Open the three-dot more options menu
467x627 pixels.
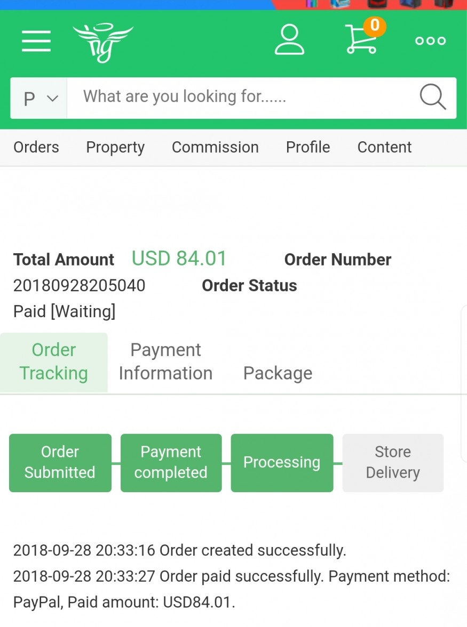[x=430, y=41]
